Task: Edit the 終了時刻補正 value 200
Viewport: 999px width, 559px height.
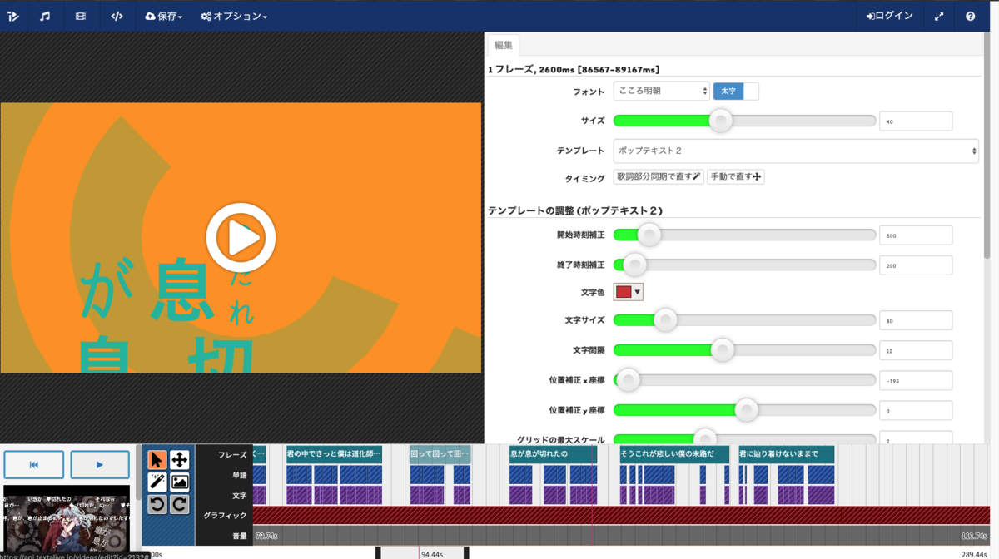Action: pos(916,265)
